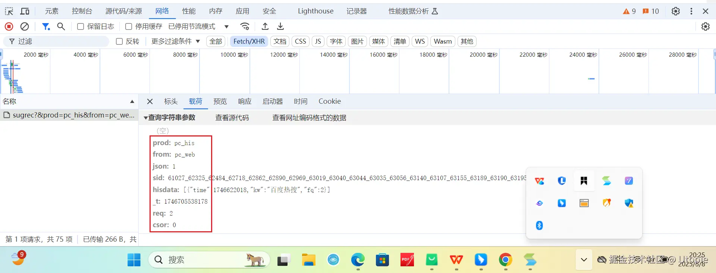Filter requests by WS type
The width and height of the screenshot is (716, 273).
(x=420, y=41)
